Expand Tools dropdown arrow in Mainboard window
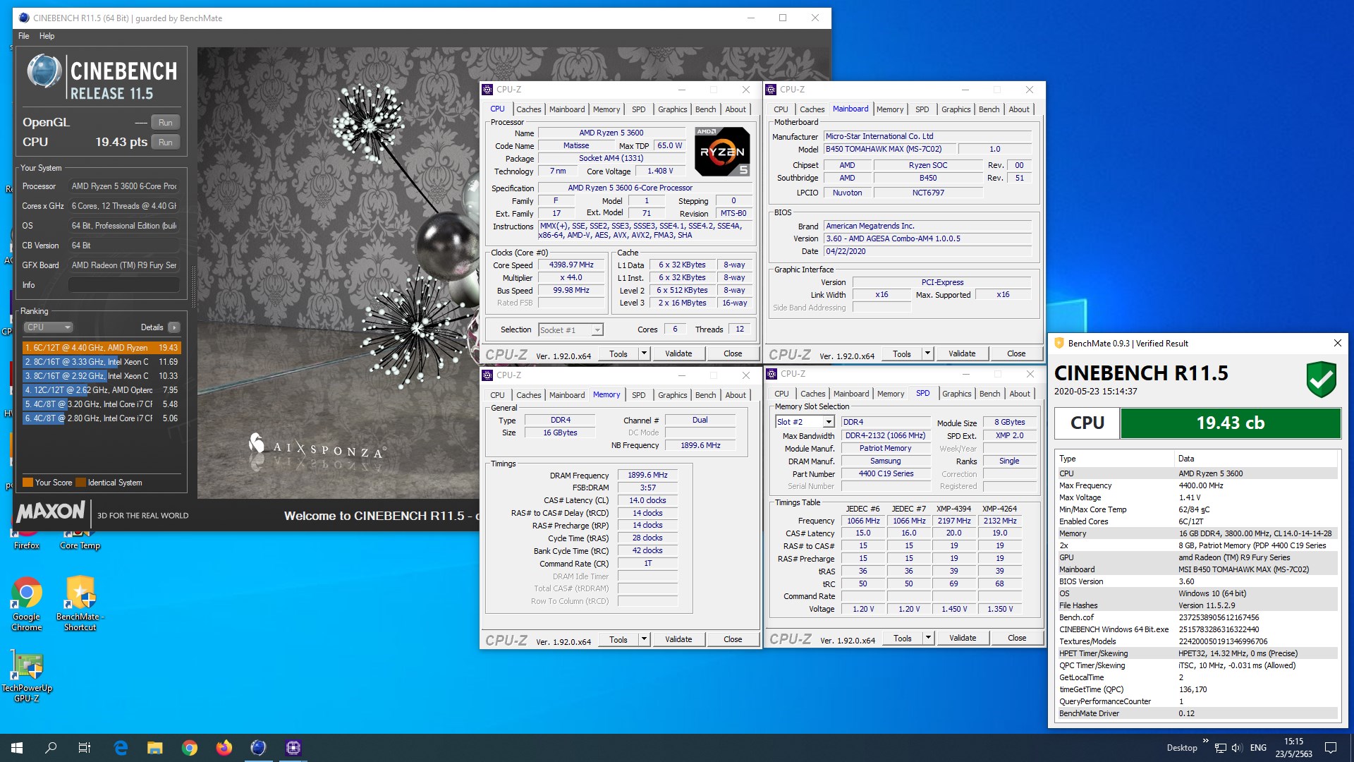Viewport: 1354px width, 762px height. (x=927, y=353)
